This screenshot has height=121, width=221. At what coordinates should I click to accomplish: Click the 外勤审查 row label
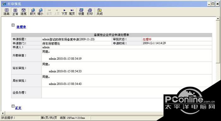coord(20,55)
